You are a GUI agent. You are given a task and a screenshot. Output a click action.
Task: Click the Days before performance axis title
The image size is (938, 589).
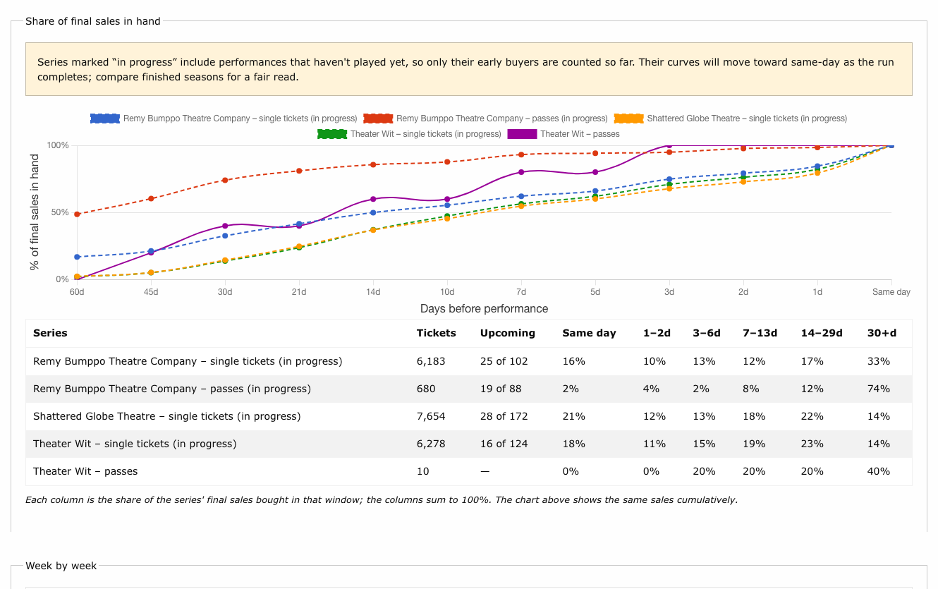tap(484, 308)
